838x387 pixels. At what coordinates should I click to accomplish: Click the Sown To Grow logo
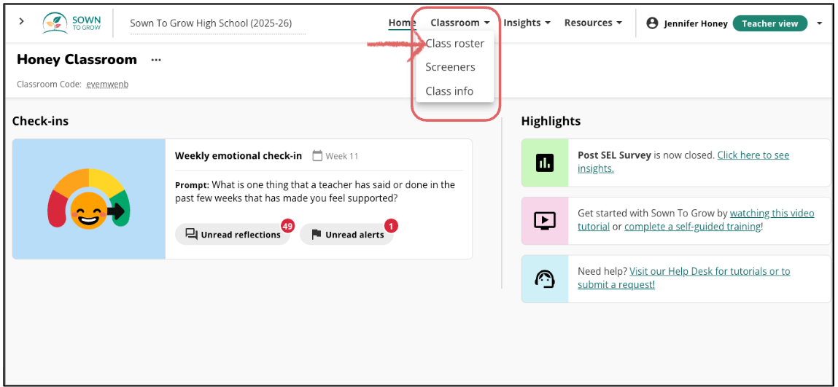tap(71, 23)
